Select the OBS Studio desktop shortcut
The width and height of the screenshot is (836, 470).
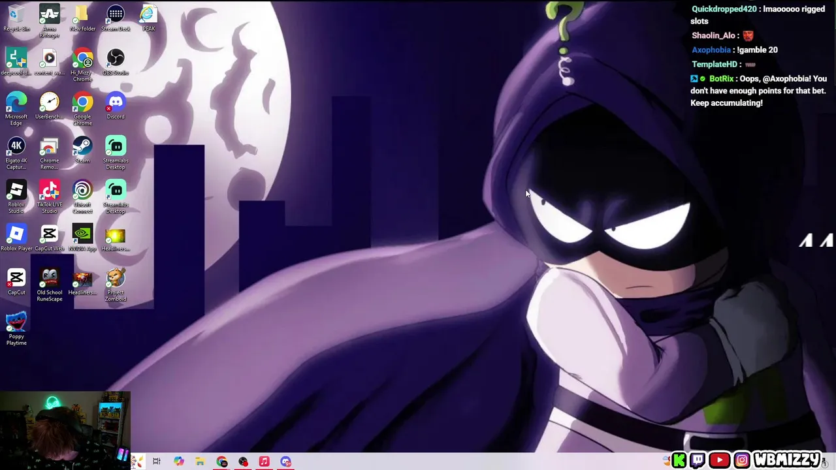(x=116, y=62)
